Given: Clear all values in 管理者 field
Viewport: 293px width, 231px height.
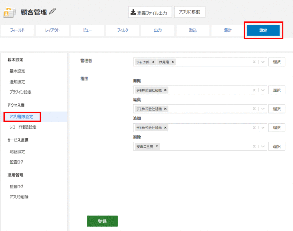Looking at the screenshot, I should pyautogui.click(x=254, y=62).
